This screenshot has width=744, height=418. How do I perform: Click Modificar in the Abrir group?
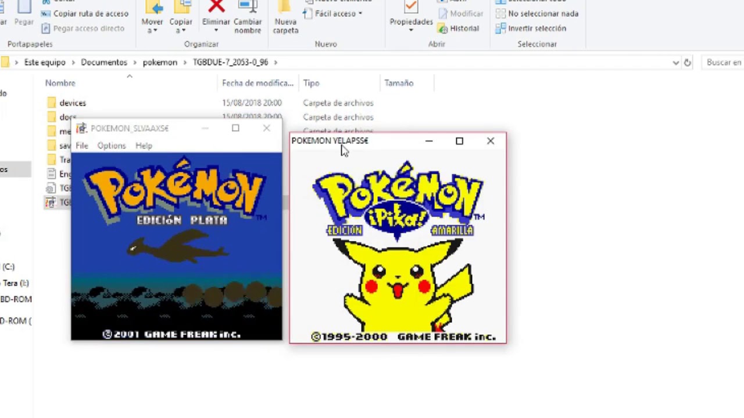coord(460,13)
